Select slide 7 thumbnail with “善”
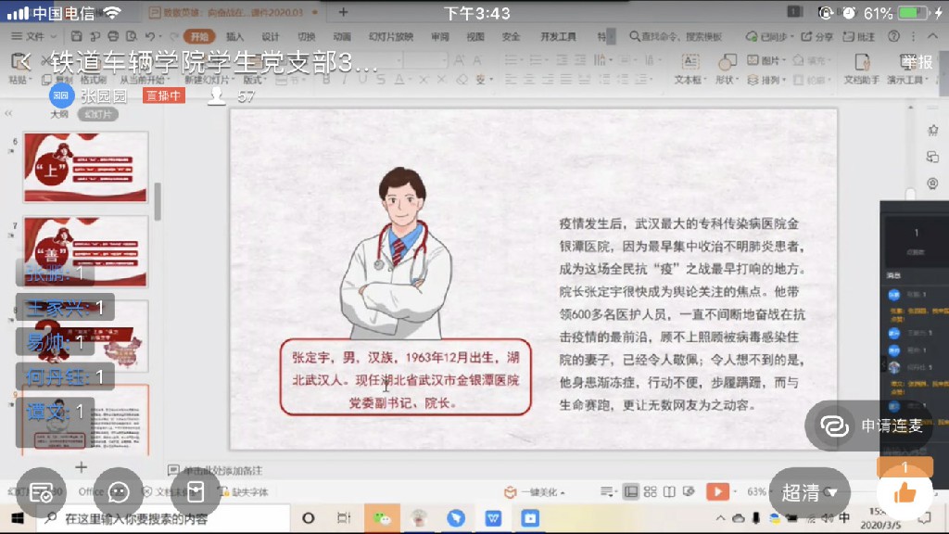The width and height of the screenshot is (949, 534). (x=85, y=251)
